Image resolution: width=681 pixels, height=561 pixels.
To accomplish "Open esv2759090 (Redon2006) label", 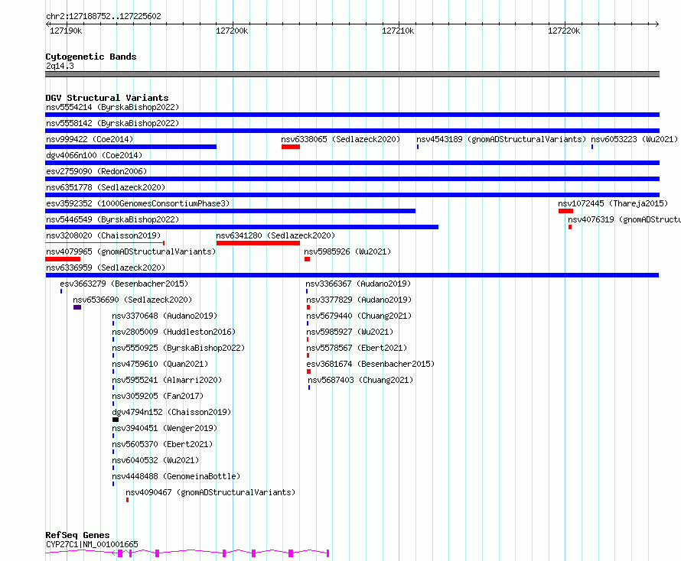I will [x=96, y=171].
